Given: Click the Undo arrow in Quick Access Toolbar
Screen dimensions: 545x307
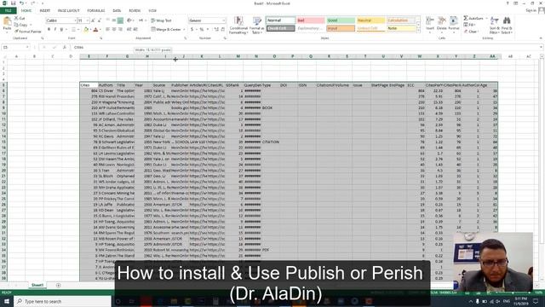Looking at the screenshot, I should 21,3.
